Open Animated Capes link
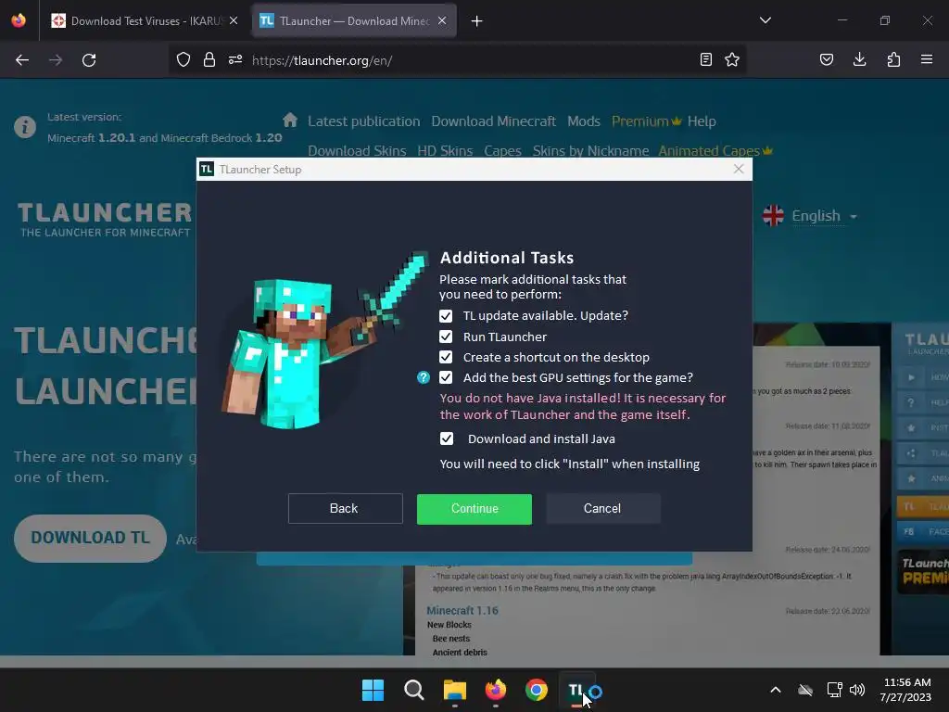Screen dimensions: 949x712 pos(715,151)
